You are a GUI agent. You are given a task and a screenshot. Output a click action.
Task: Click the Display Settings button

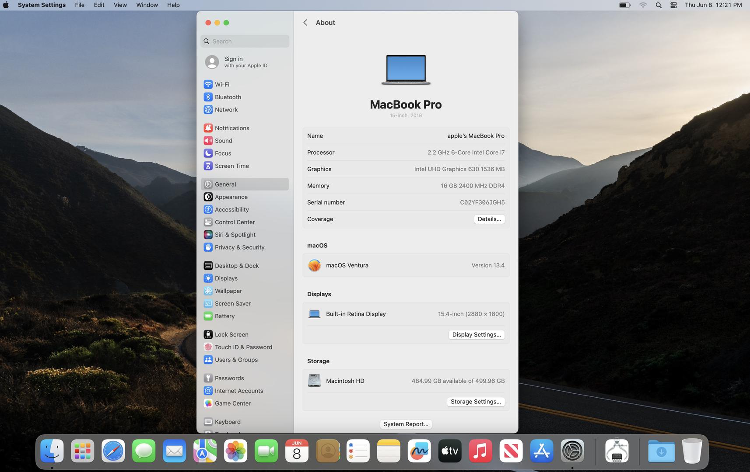pos(477,335)
